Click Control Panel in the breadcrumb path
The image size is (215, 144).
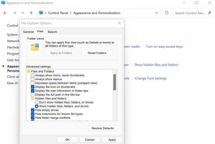(58, 13)
